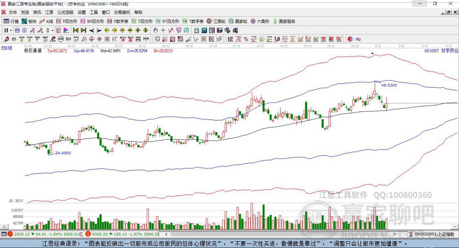Open the 9P四方形 tool

coord(92,21)
